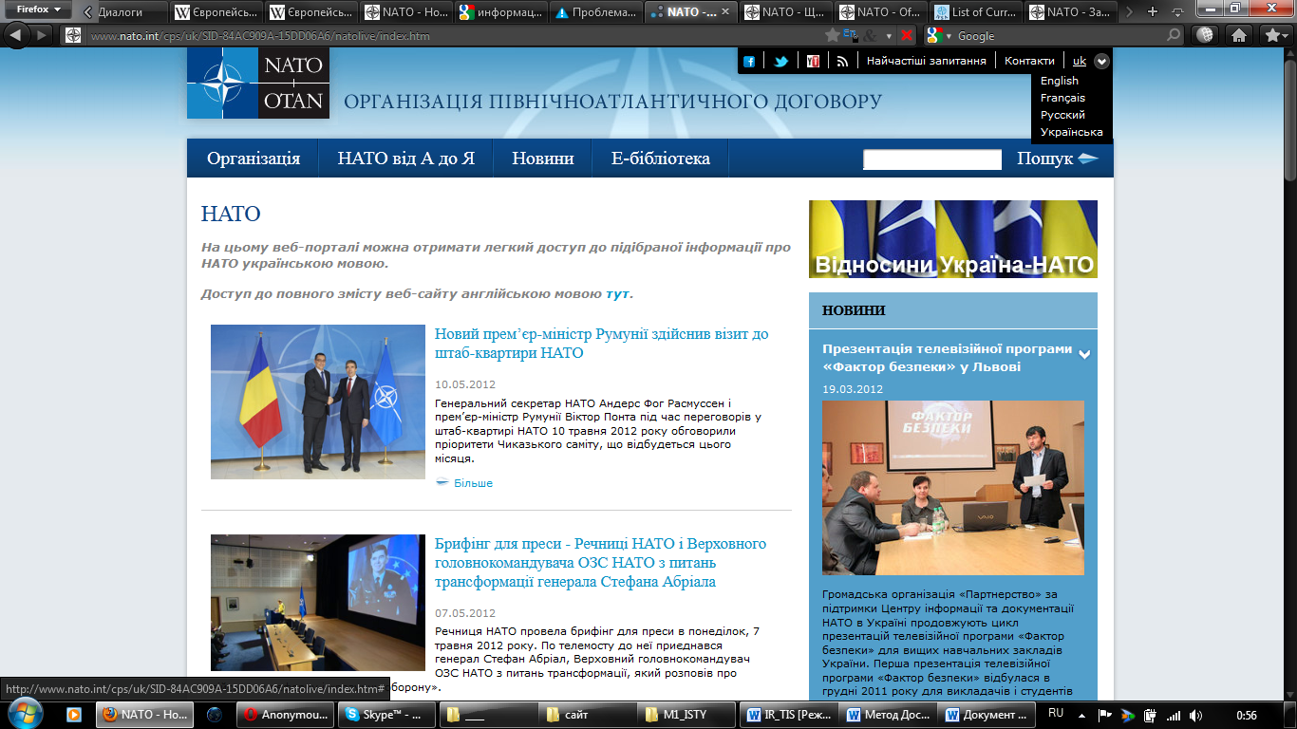
Task: Open the RSS feed icon
Action: [842, 61]
